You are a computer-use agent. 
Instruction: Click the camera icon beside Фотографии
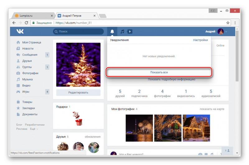[18, 73]
